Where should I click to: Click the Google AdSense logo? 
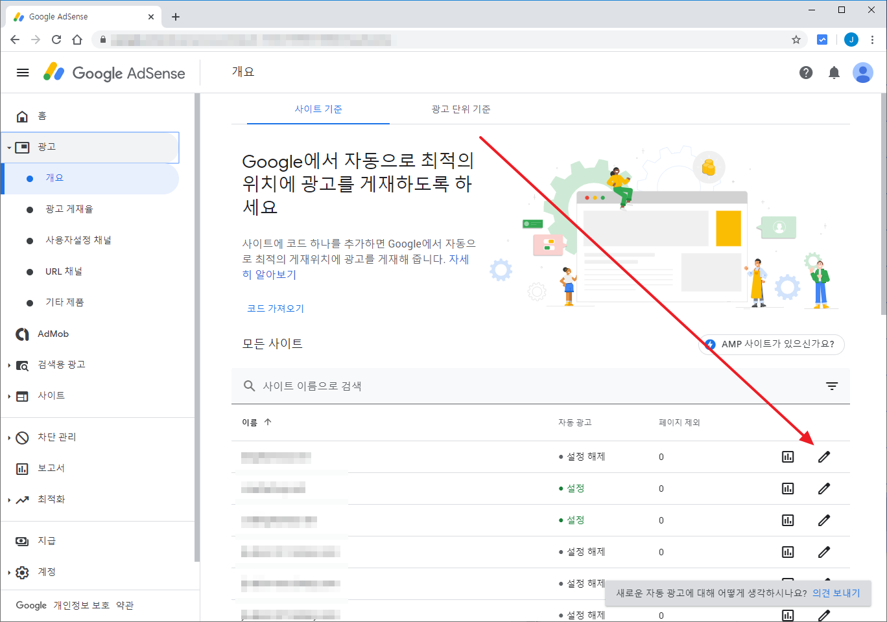(115, 73)
